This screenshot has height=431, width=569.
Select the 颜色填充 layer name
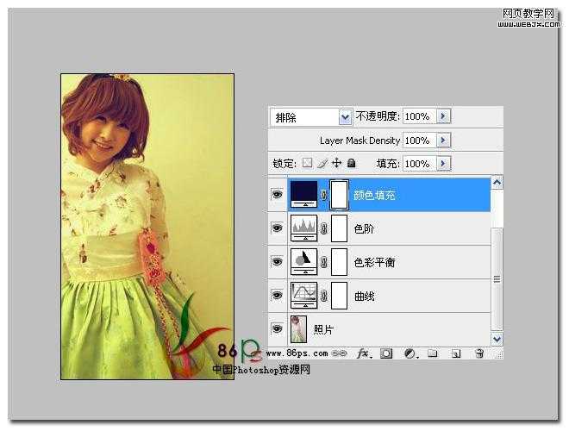point(374,195)
